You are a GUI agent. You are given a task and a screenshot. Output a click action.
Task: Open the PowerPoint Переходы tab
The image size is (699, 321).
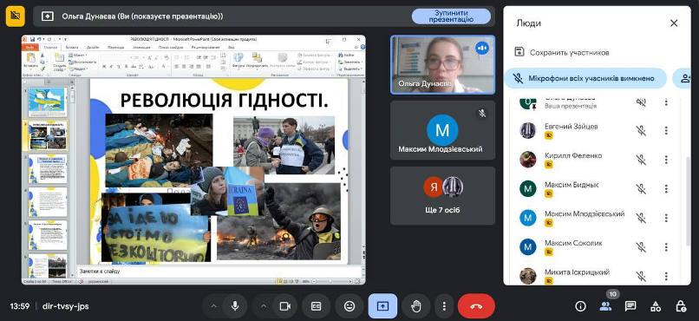tap(116, 47)
